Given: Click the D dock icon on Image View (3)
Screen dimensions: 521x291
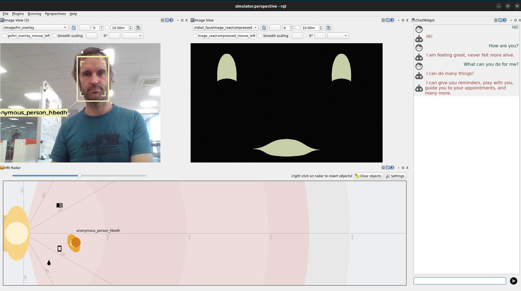Looking at the screenshot, I should pyautogui.click(x=162, y=20).
